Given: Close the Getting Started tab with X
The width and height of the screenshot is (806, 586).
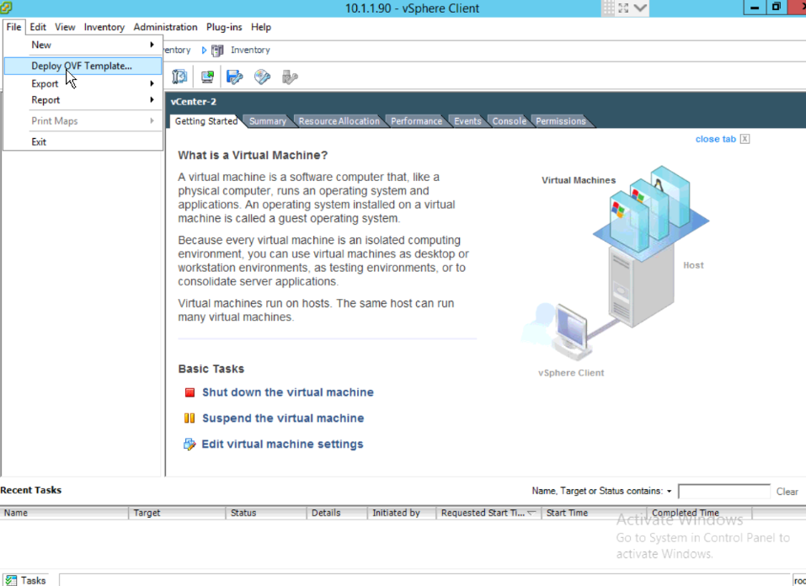Looking at the screenshot, I should coord(745,139).
